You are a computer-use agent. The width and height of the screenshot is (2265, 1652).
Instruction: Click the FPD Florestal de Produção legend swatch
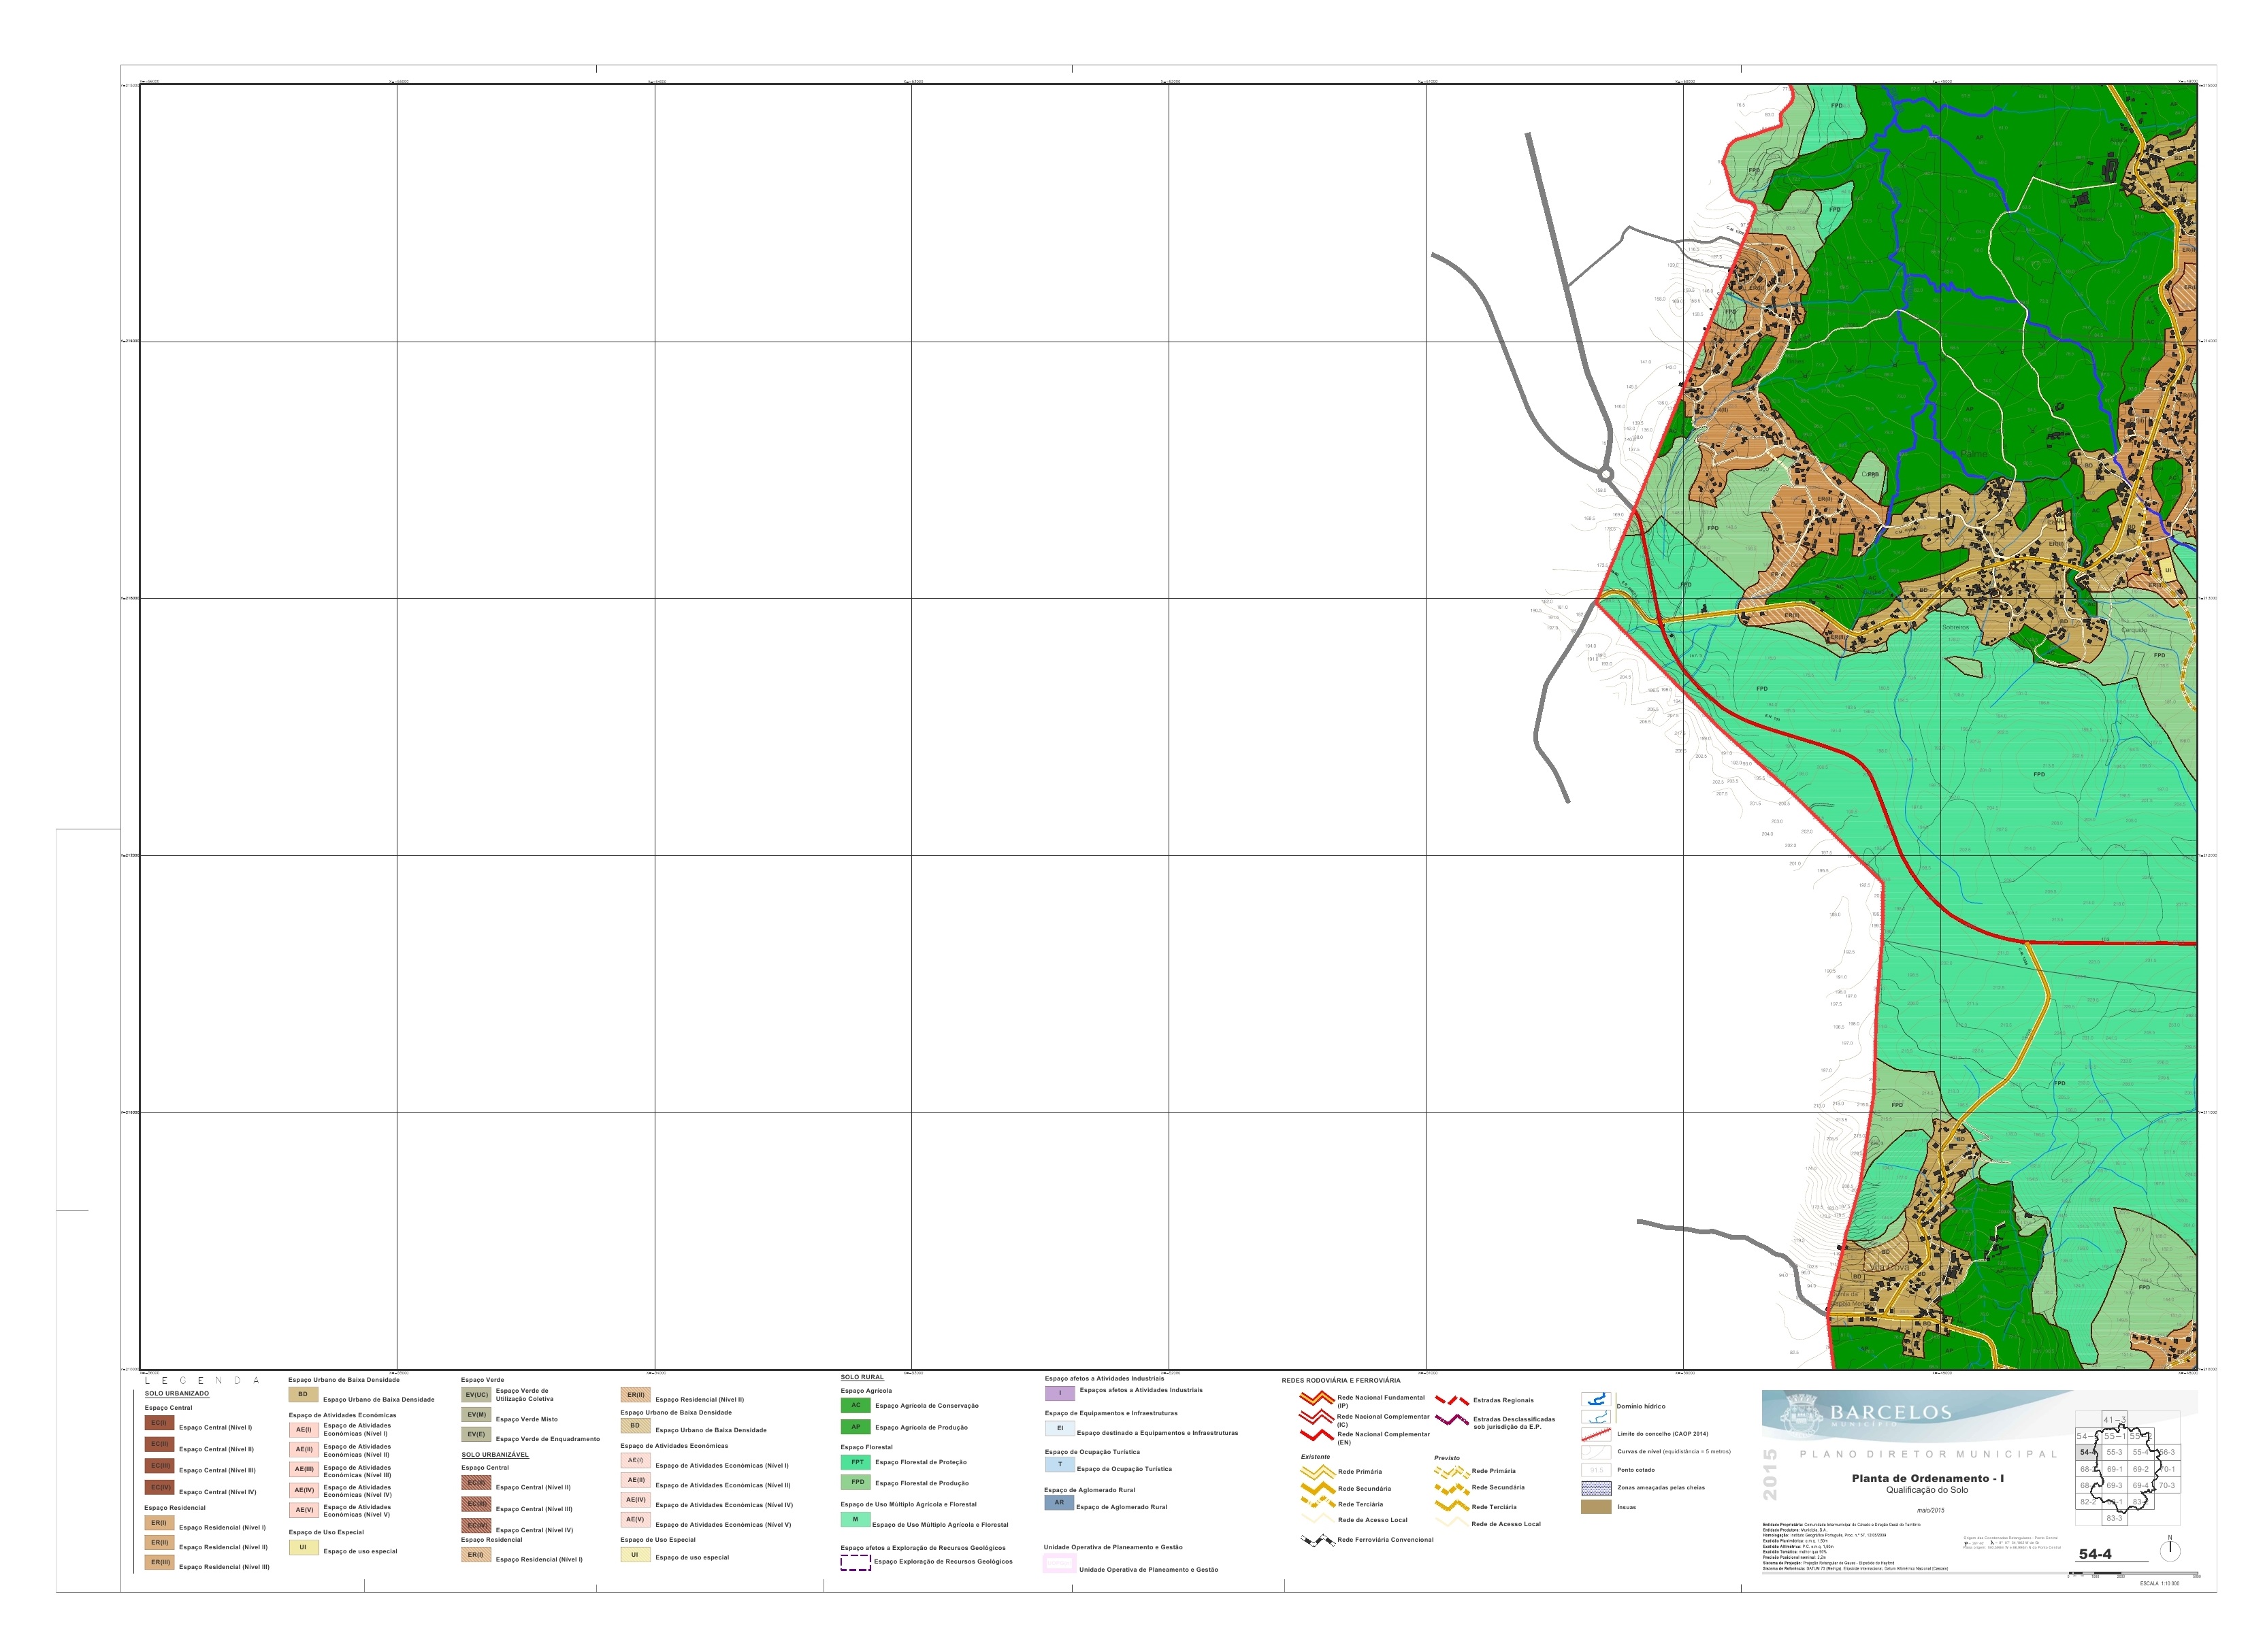(x=855, y=1482)
